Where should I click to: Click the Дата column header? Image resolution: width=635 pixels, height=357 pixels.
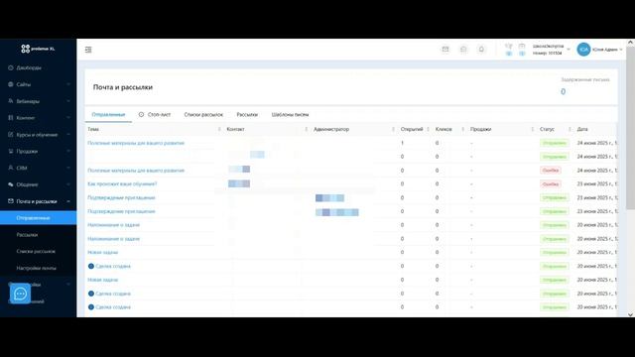click(x=582, y=129)
